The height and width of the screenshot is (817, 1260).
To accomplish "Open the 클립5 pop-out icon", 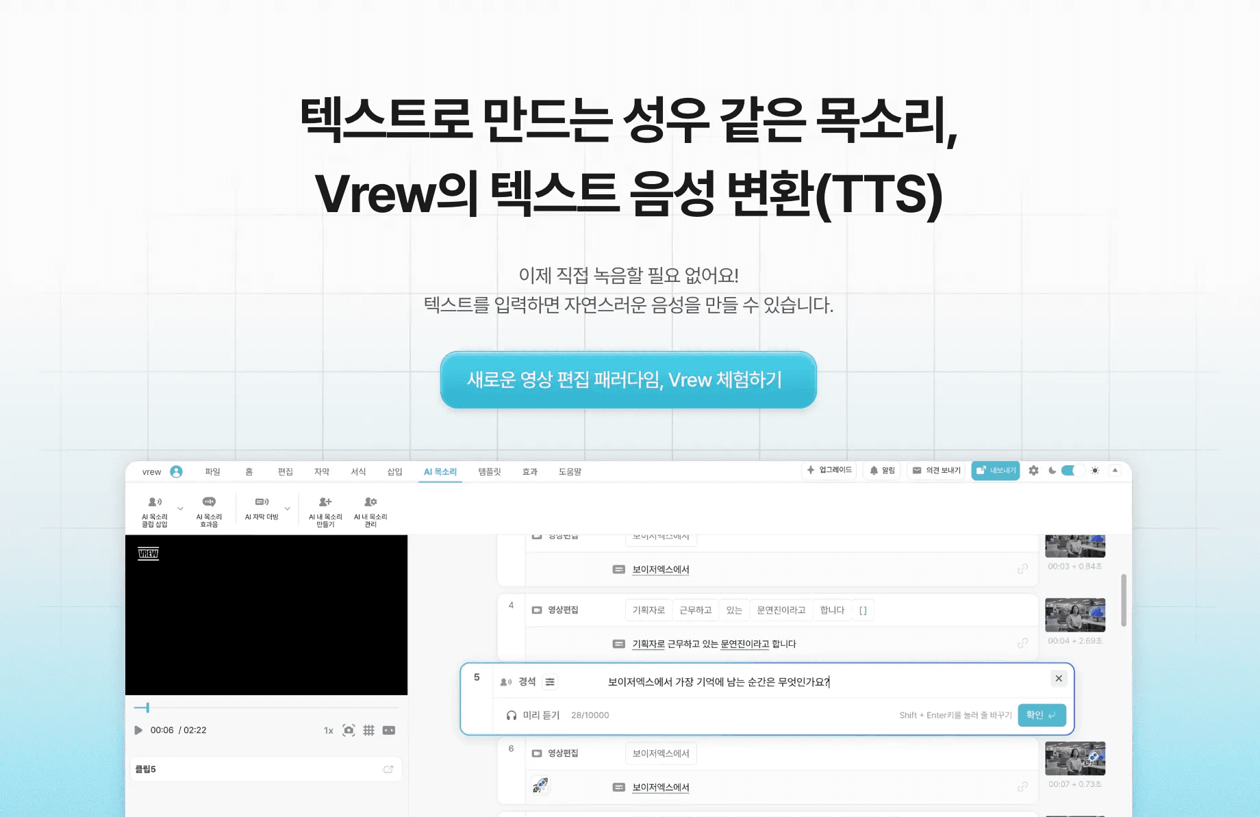I will point(388,769).
